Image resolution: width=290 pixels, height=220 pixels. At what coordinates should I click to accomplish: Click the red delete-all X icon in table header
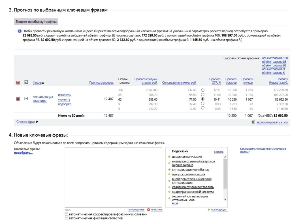coord(18,83)
